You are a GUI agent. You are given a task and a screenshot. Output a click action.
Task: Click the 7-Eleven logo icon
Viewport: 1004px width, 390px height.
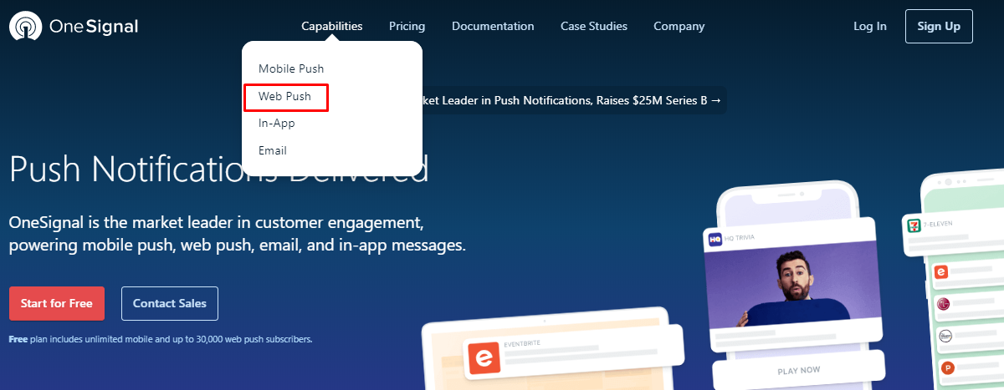point(913,224)
